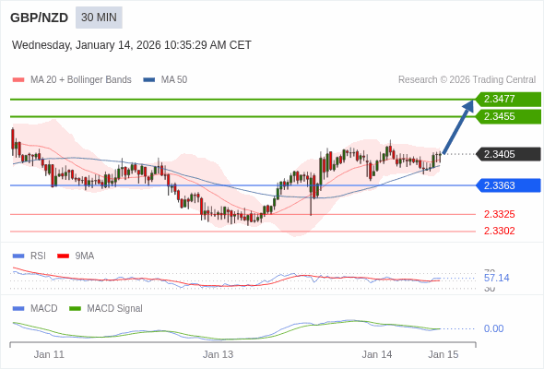Click the RSI reading 57.14
Viewport: 544px width, 369px height.
click(496, 278)
